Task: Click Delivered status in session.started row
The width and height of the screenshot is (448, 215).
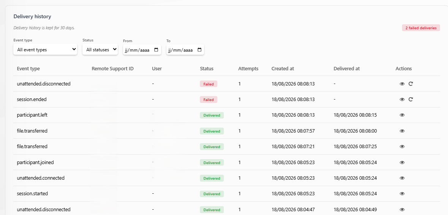Action: (x=212, y=194)
